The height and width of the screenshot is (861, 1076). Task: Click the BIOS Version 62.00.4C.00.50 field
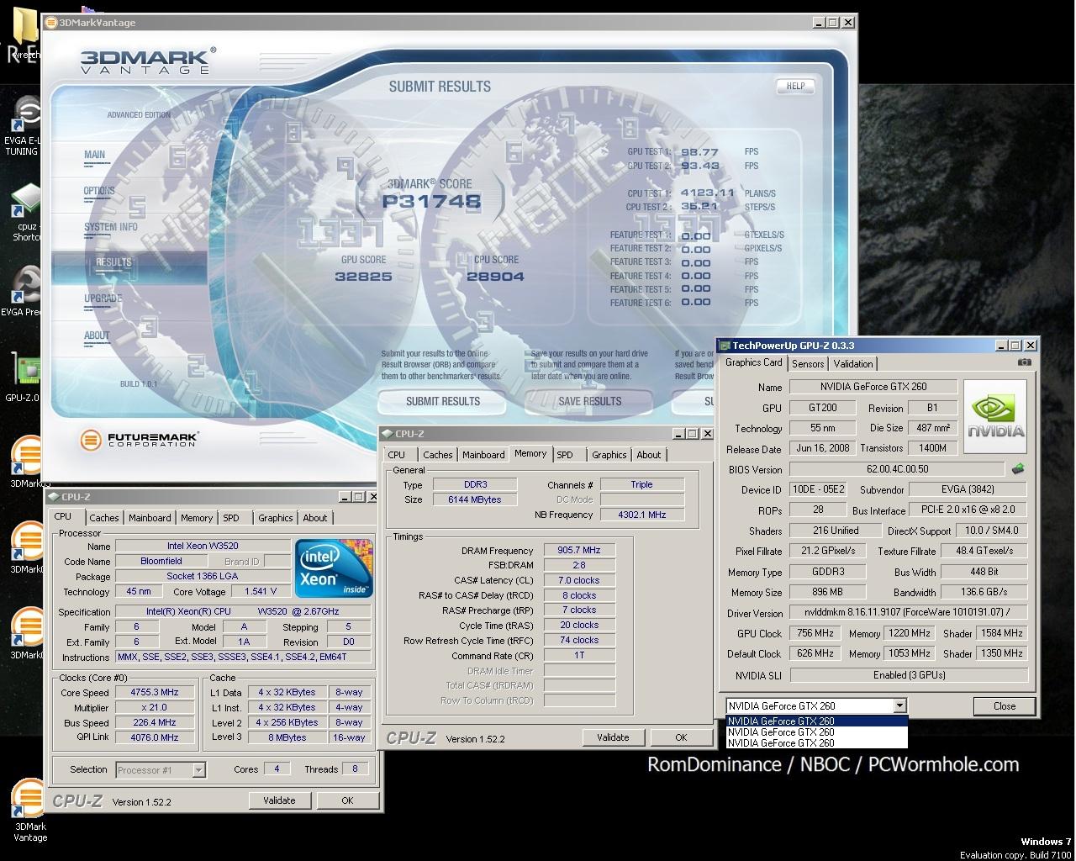point(897,469)
